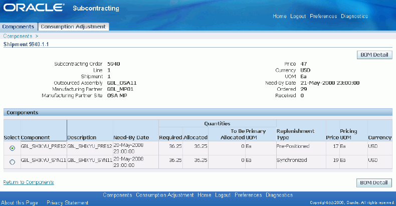Click the Shipment 5940.1.1 heading
396x206 pixels.
coord(26,44)
